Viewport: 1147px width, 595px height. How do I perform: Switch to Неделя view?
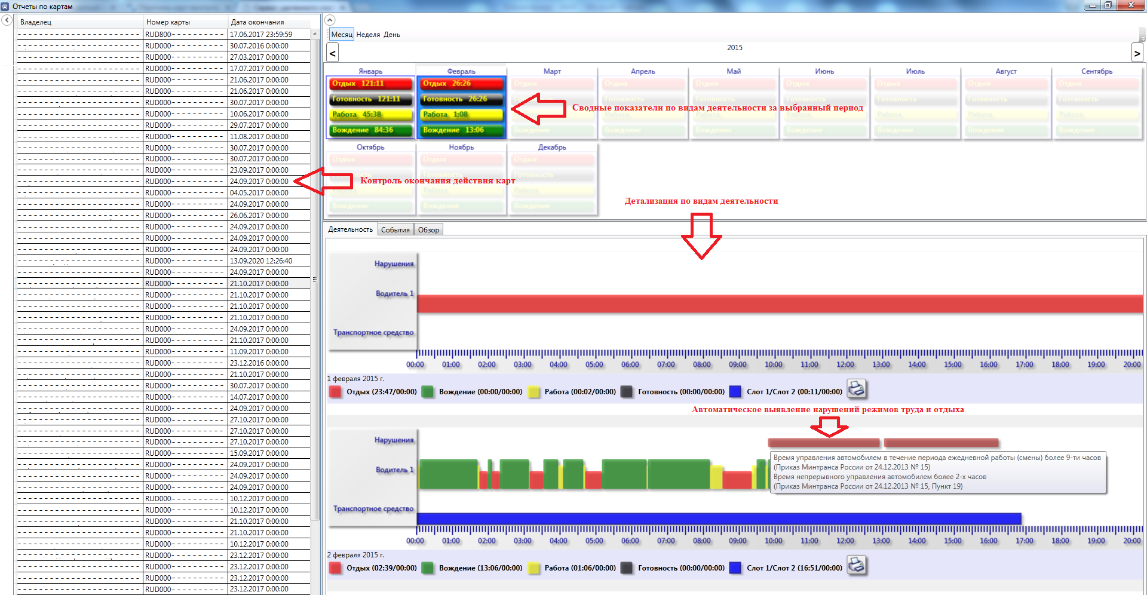click(368, 35)
